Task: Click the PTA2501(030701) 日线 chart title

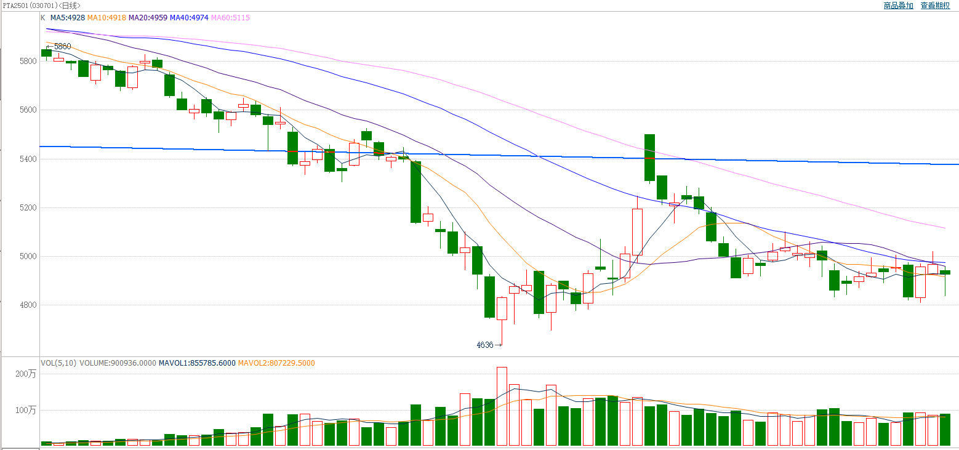Action: pos(41,6)
